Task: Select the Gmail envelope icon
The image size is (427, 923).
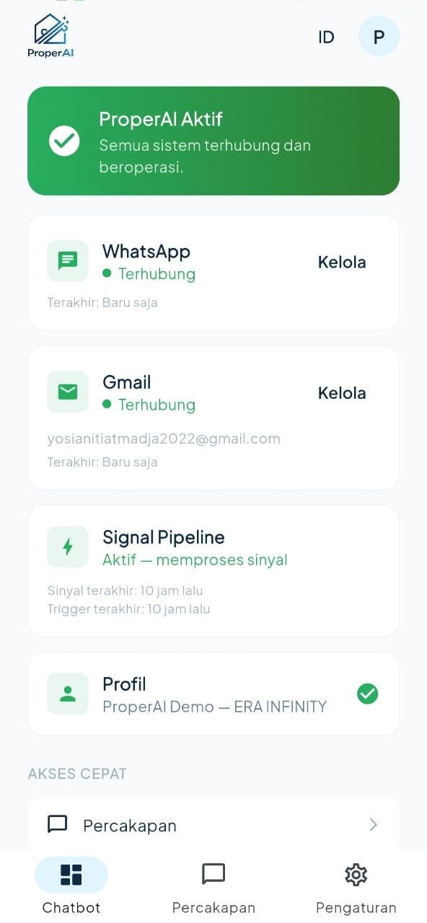Action: (x=67, y=392)
